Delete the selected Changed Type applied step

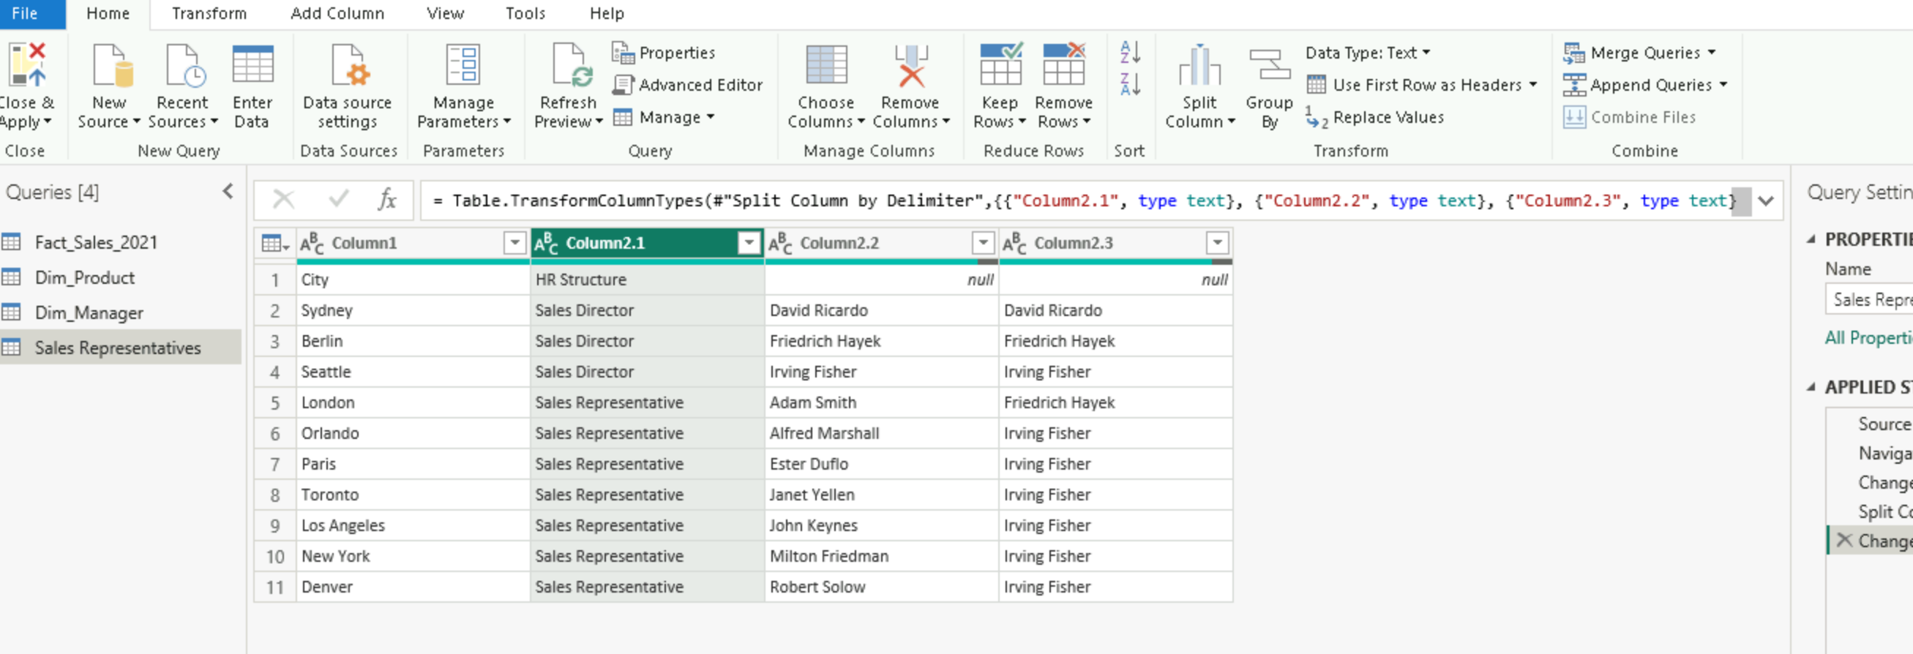click(1844, 541)
